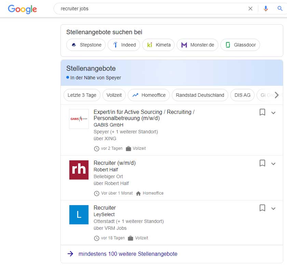
Task: Click the Stellenangebote suchen bei heading
Action: click(104, 32)
